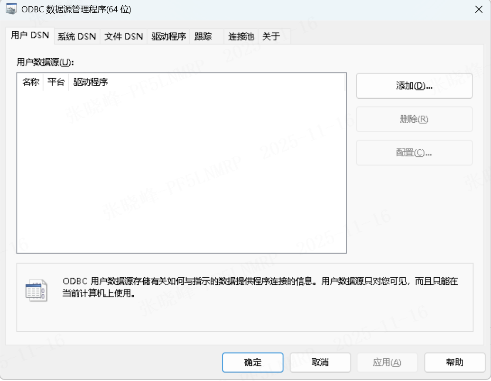Viewport: 491px width, 381px height.
Task: Click the 应用(A) button
Action: pos(388,363)
